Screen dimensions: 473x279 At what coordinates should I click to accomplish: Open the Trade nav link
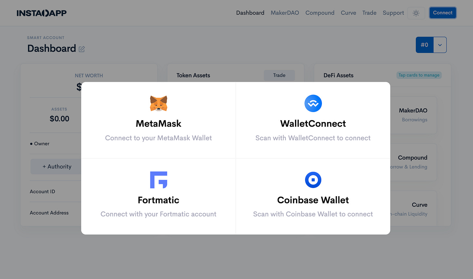369,13
